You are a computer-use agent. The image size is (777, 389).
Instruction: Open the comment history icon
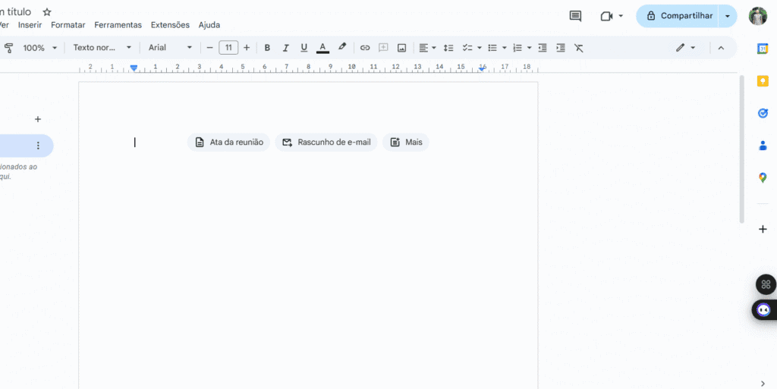(x=575, y=16)
